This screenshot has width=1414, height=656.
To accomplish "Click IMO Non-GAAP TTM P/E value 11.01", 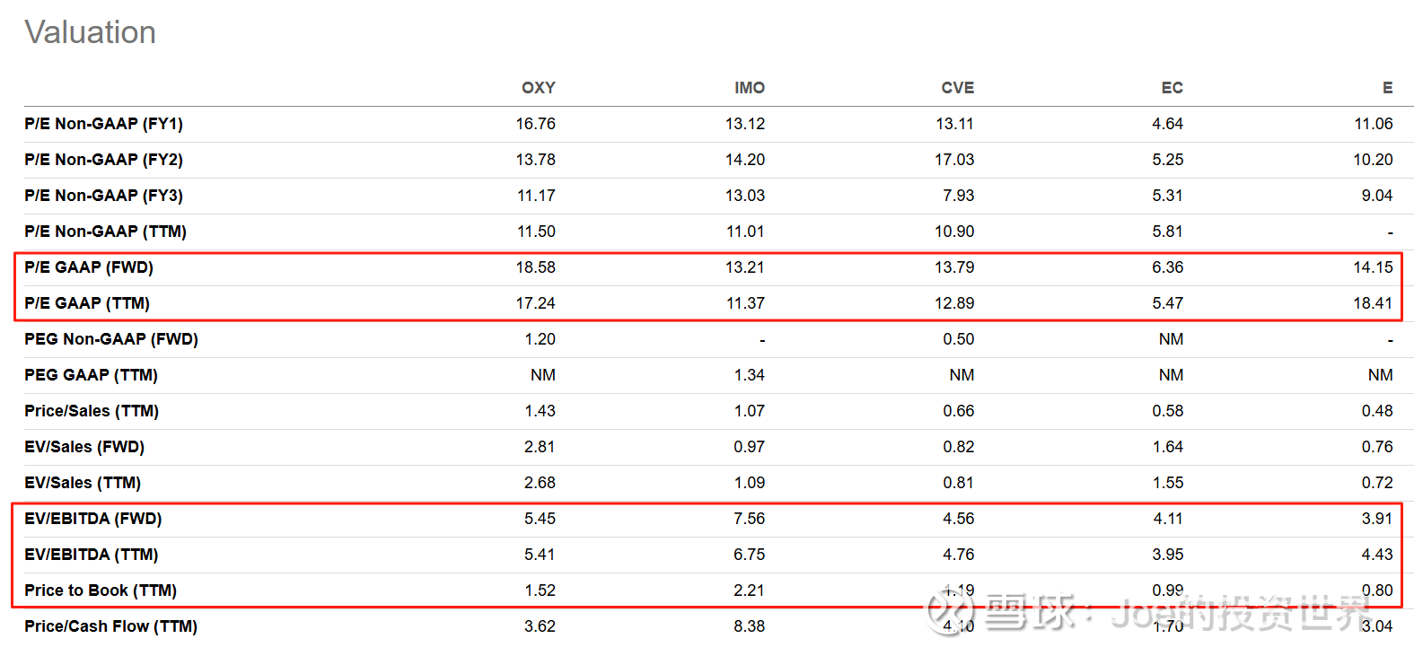I will click(x=745, y=232).
